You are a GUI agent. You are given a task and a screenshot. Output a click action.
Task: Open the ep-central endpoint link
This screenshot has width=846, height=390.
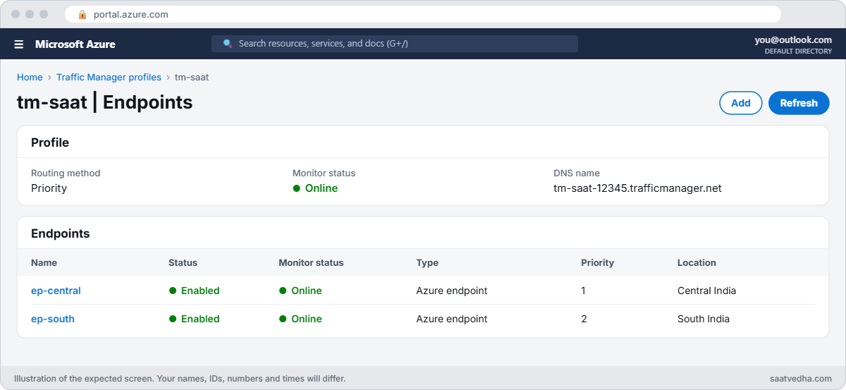56,291
